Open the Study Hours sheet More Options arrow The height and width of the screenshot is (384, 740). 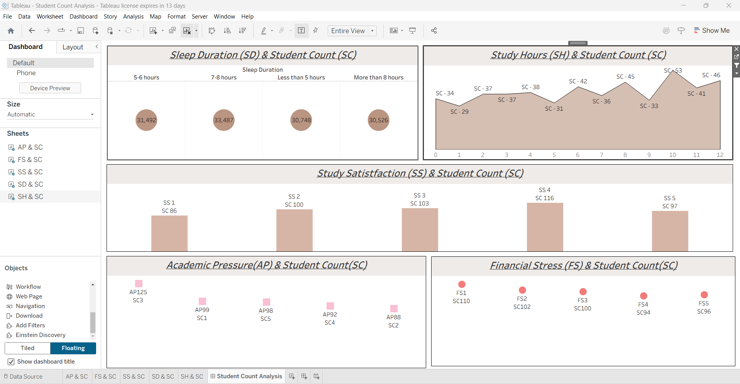tap(737, 74)
